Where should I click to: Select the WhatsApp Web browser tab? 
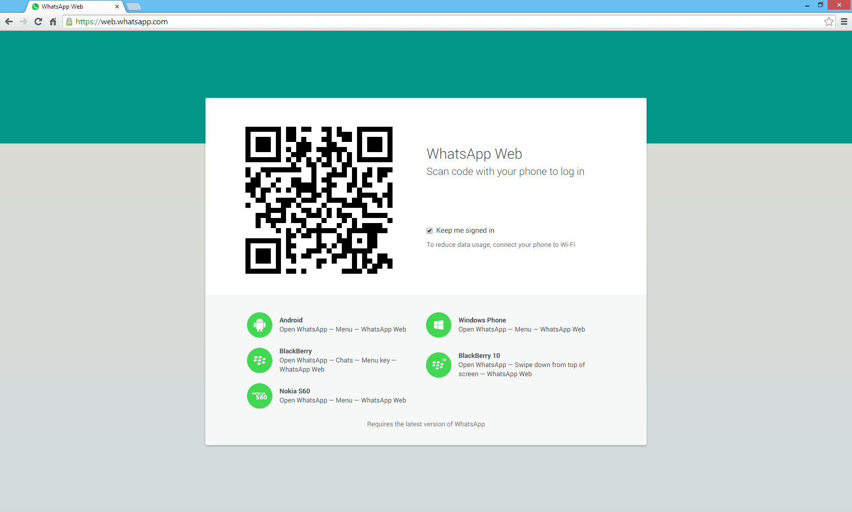click(75, 7)
